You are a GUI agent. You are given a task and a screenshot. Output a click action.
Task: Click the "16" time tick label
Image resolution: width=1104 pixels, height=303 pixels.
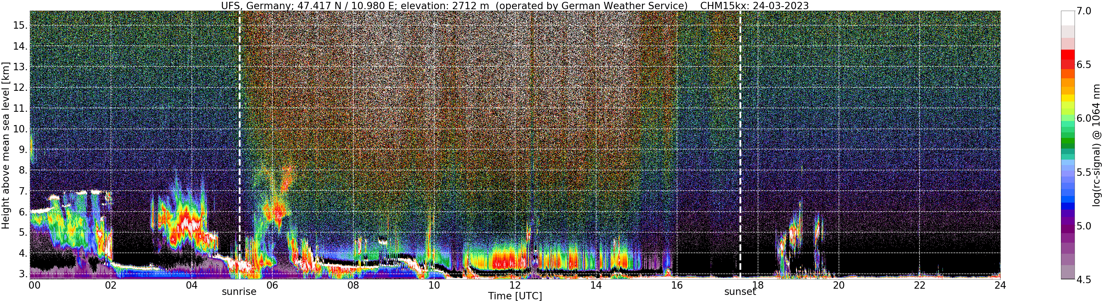click(677, 285)
